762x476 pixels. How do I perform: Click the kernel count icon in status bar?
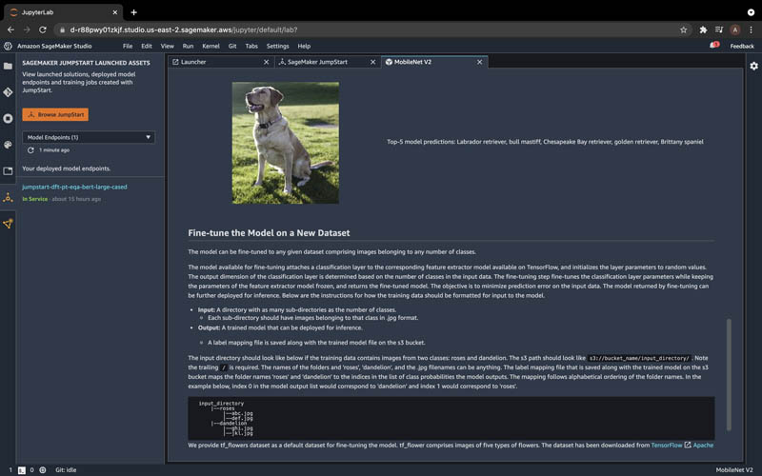coord(43,469)
